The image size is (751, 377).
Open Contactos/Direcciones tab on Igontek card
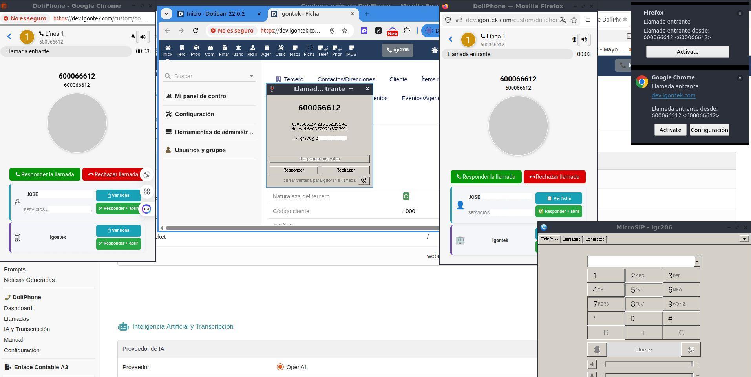click(x=346, y=79)
